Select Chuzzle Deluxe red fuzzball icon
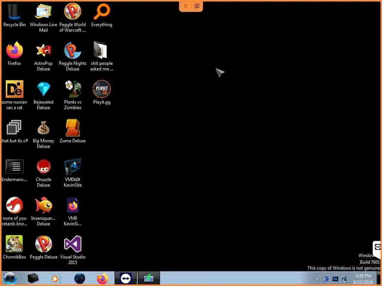Screen dimensions: 382x286 click(x=43, y=173)
